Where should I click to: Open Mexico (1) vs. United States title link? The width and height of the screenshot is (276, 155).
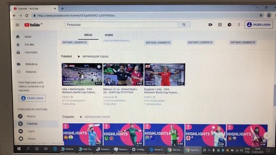(120, 91)
